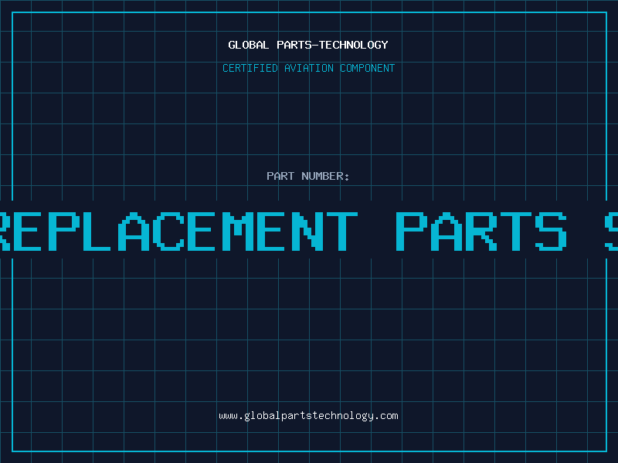618x463 pixels.
Task: Click the PART NUMBER: label
Action: (307, 176)
